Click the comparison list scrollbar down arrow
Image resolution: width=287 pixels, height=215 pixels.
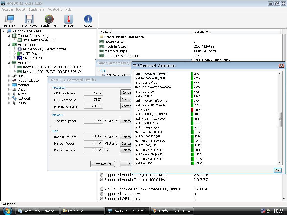279,162
